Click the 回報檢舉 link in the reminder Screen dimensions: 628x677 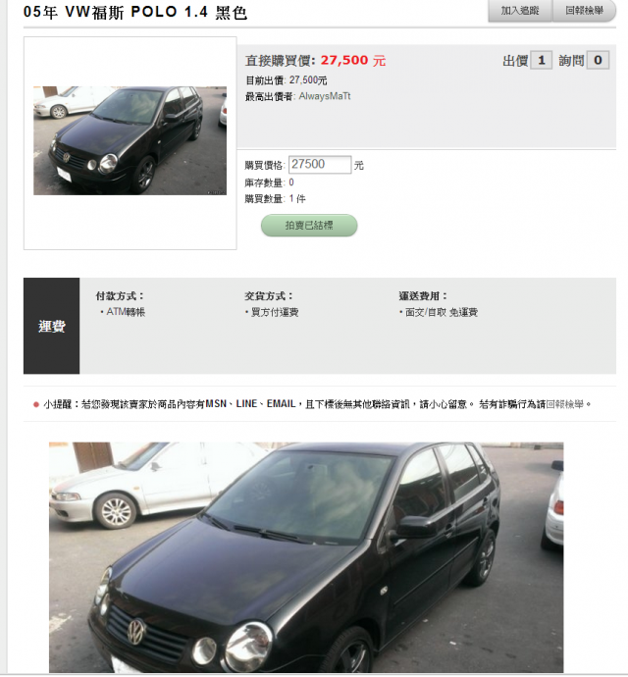[565, 404]
